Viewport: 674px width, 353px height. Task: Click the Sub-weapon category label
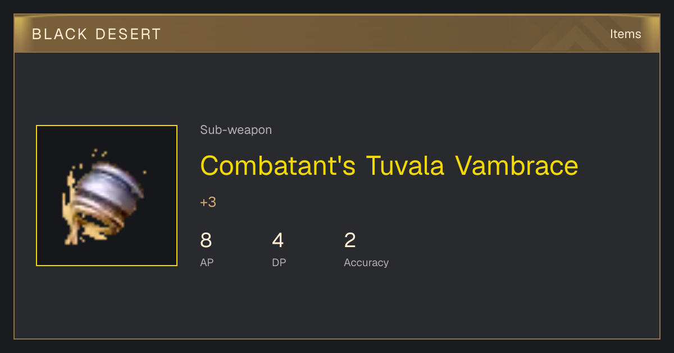(x=236, y=130)
